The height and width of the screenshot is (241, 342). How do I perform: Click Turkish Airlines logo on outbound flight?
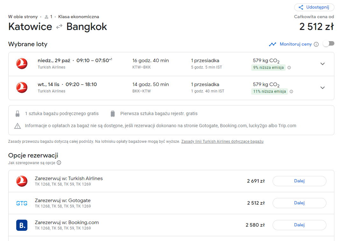[22, 63]
